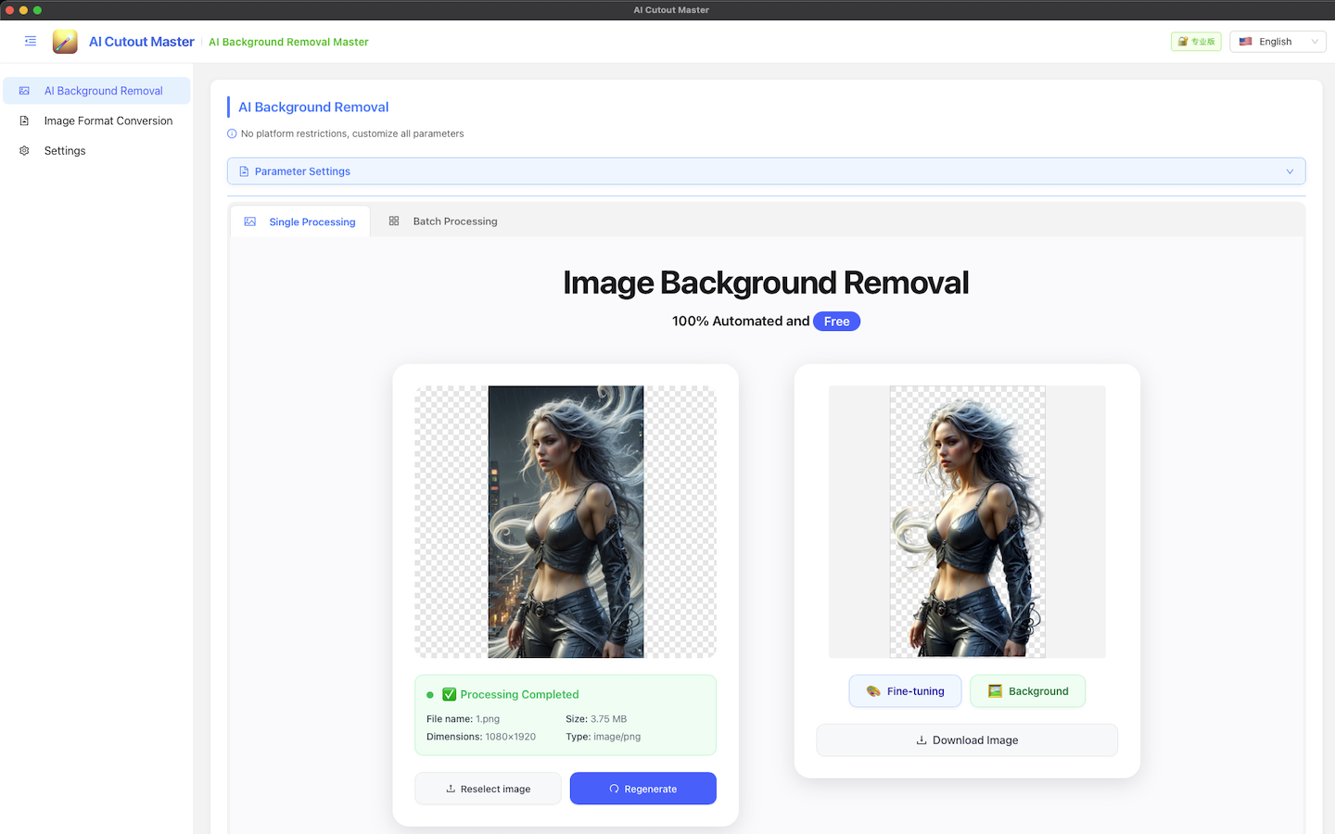The width and height of the screenshot is (1335, 834).
Task: Click the Parameter Settings document icon
Action: click(244, 171)
